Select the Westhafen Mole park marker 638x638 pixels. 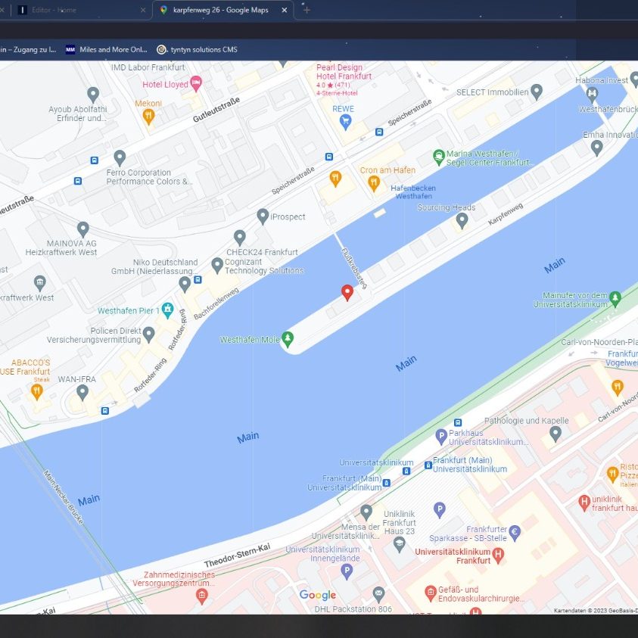(x=288, y=339)
